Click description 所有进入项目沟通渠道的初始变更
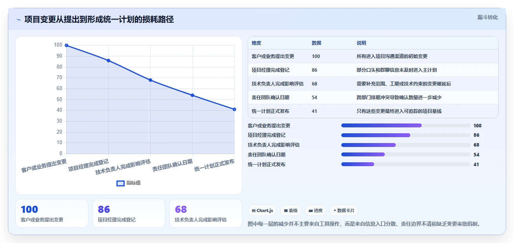The height and width of the screenshot is (243, 514). (392, 56)
